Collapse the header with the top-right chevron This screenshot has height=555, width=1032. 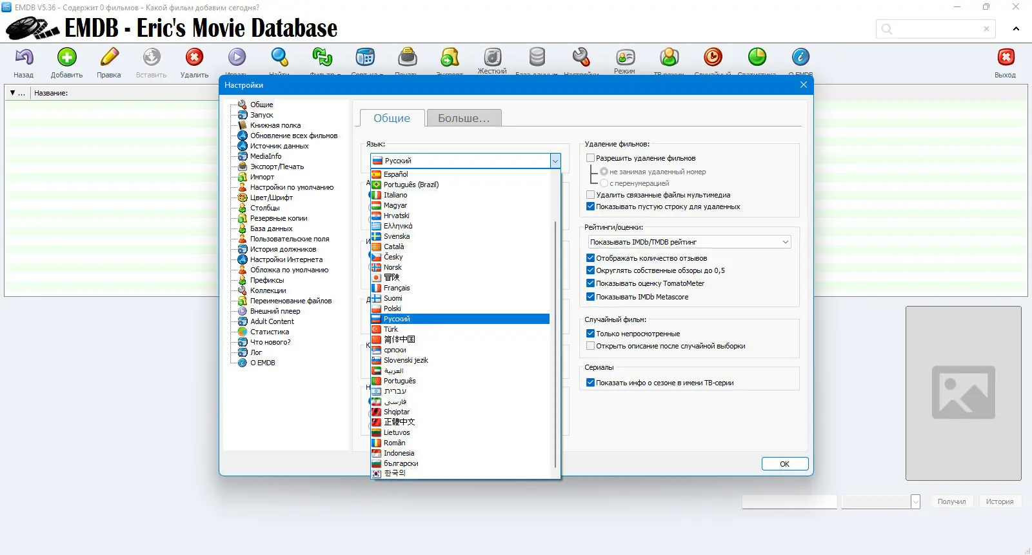tap(1016, 29)
